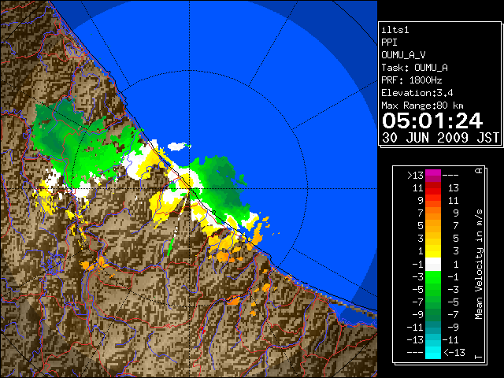Click the 'Elevation:3.4' line

[417, 93]
